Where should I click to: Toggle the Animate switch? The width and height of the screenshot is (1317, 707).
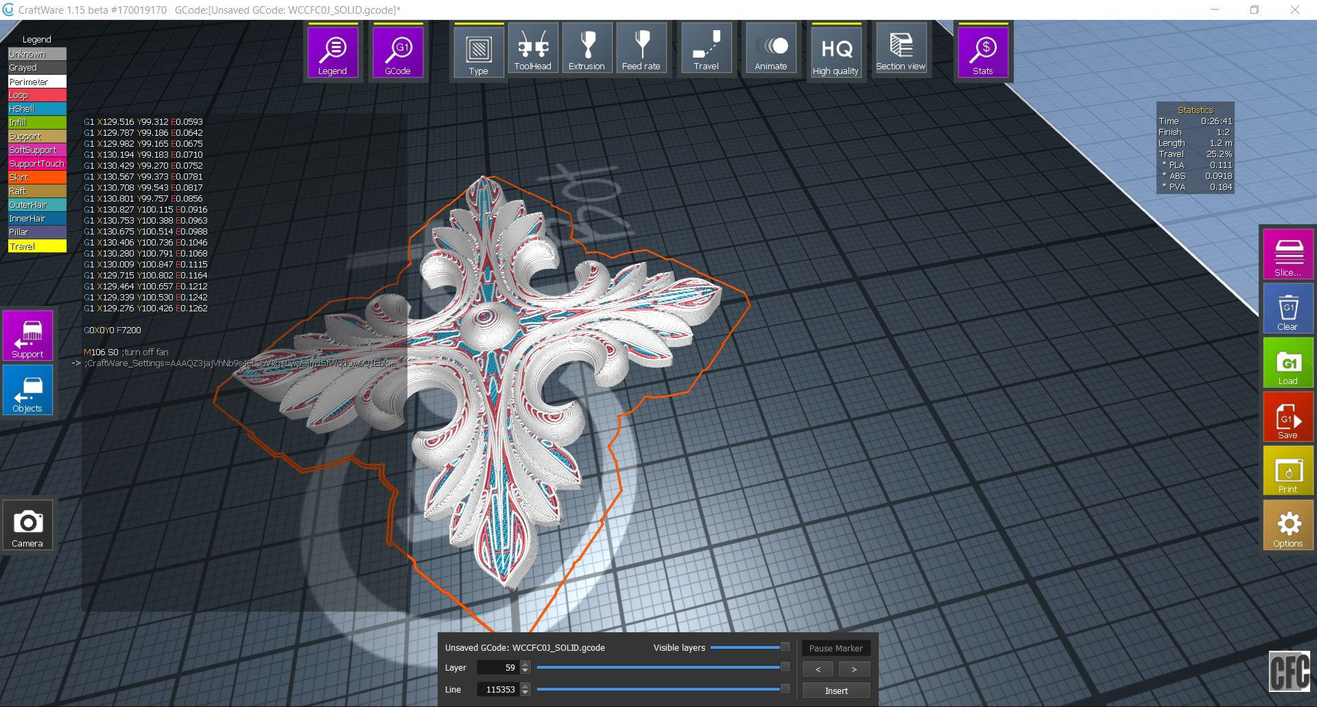tap(771, 48)
